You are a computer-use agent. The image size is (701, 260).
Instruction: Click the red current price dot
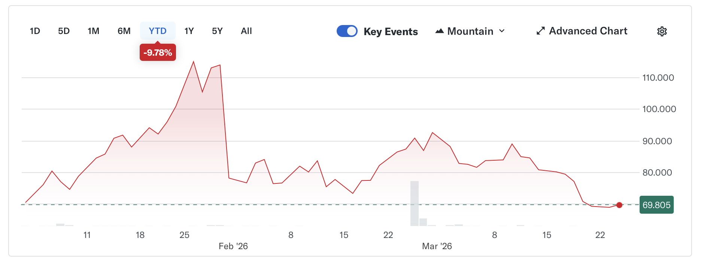tap(619, 205)
